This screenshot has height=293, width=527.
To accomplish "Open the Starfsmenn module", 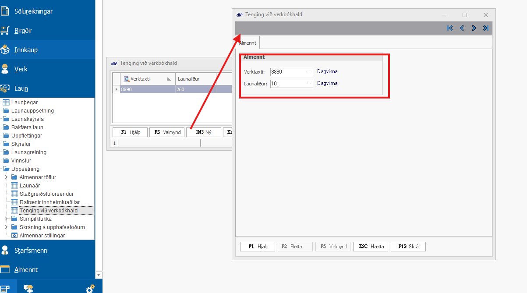I will [31, 251].
